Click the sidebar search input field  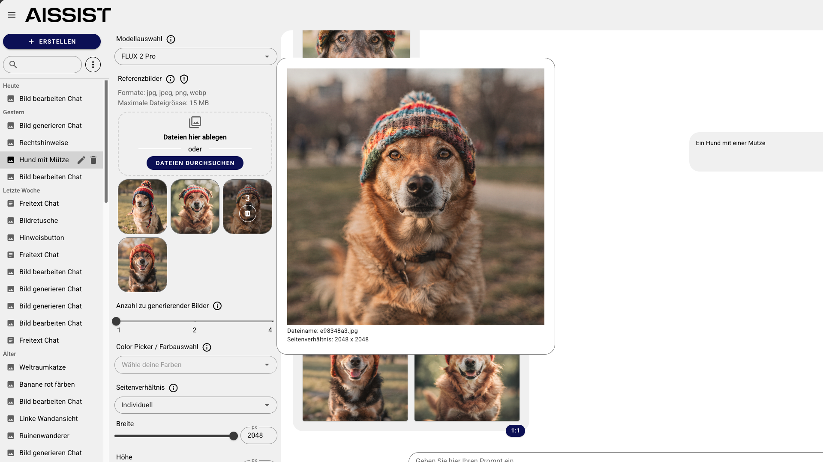[x=42, y=65]
